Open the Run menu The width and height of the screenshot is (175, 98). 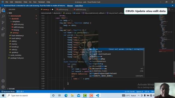pos(35,2)
